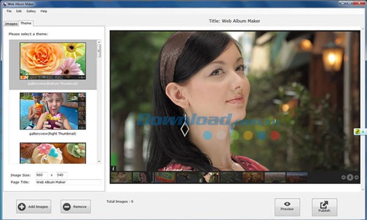The width and height of the screenshot is (367, 220).
Task: Click the Preview button
Action: (287, 207)
